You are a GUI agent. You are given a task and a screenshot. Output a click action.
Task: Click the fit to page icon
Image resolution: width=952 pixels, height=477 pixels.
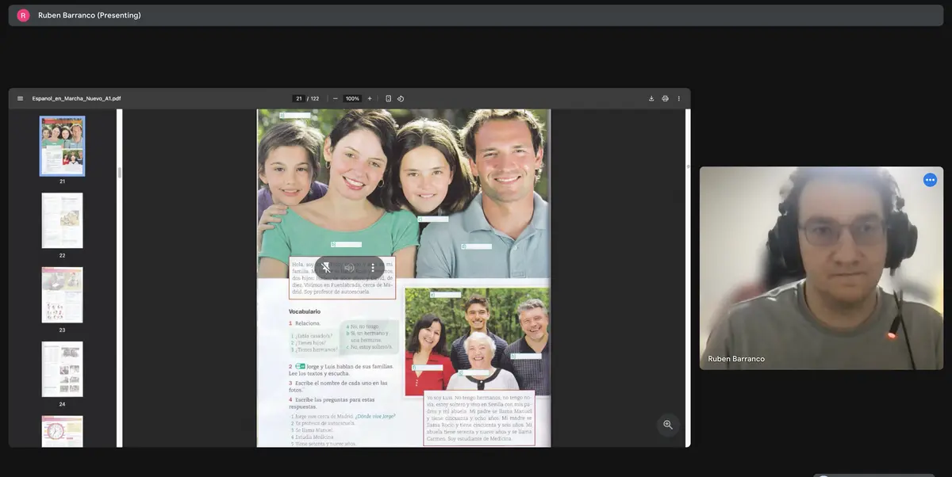point(388,98)
